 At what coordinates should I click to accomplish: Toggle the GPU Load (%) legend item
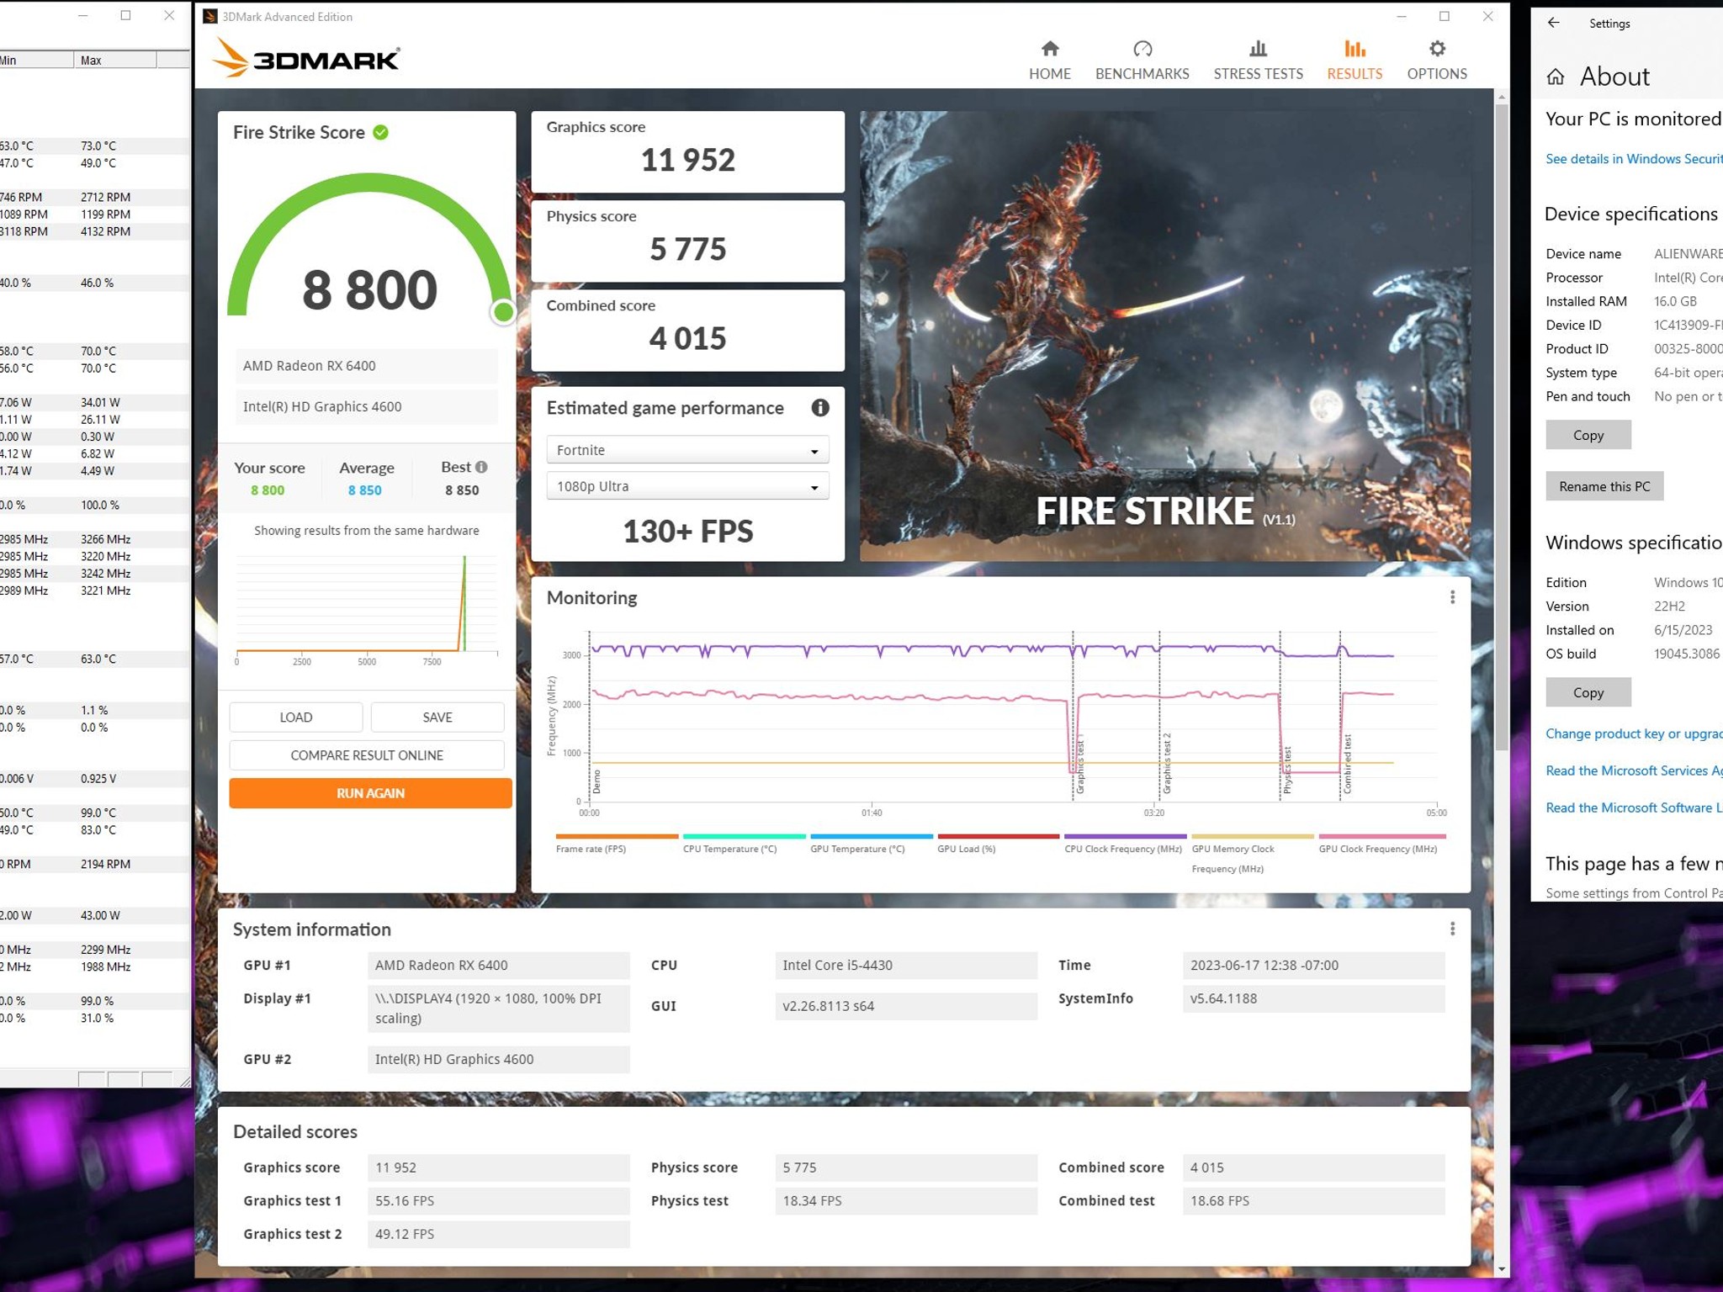coord(998,843)
